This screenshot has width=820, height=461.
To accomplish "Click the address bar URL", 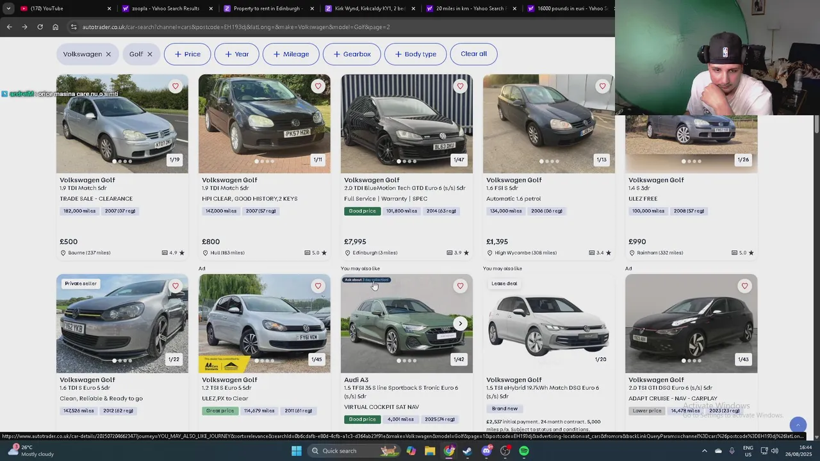I will tap(236, 27).
